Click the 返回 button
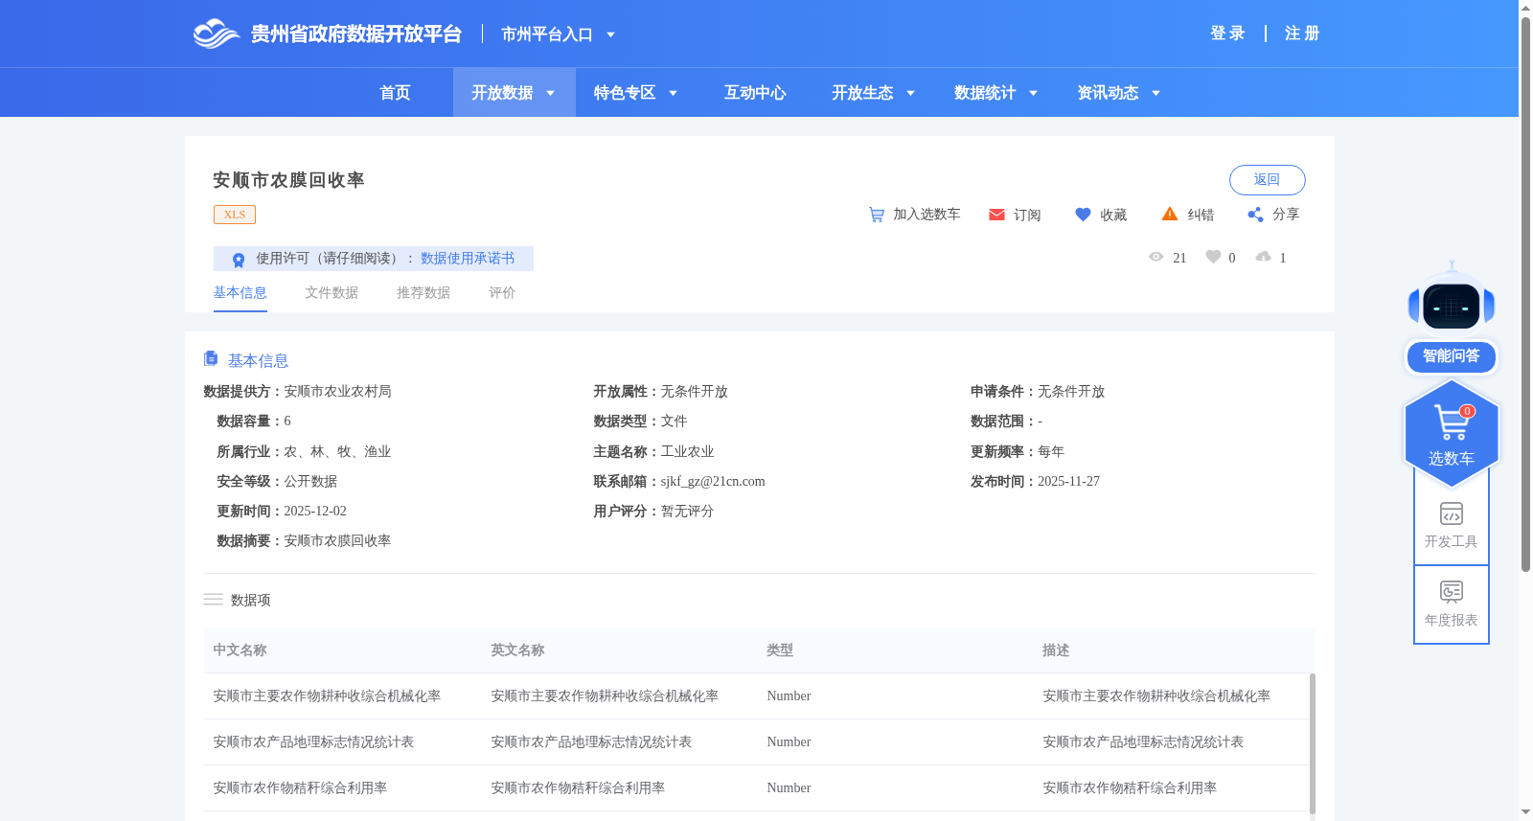Image resolution: width=1533 pixels, height=821 pixels. [x=1267, y=180]
